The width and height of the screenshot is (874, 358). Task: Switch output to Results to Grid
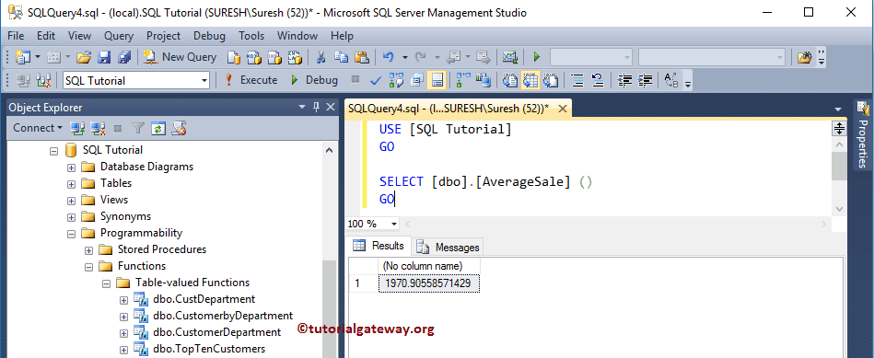click(530, 81)
